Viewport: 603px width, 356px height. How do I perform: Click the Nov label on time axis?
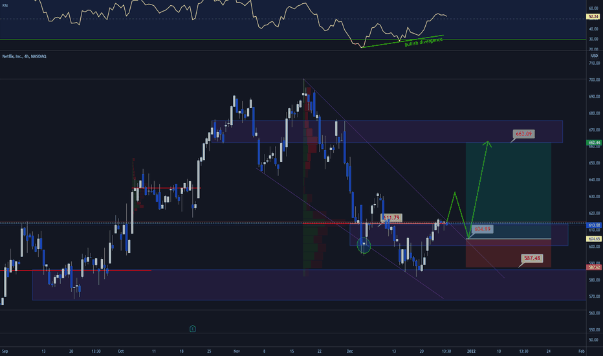tap(237, 351)
